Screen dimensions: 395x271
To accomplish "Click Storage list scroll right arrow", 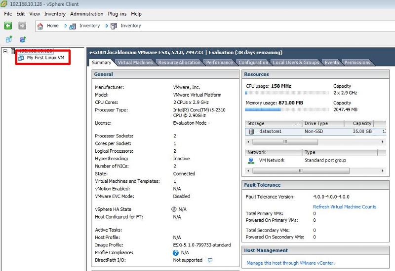I will coord(382,142).
